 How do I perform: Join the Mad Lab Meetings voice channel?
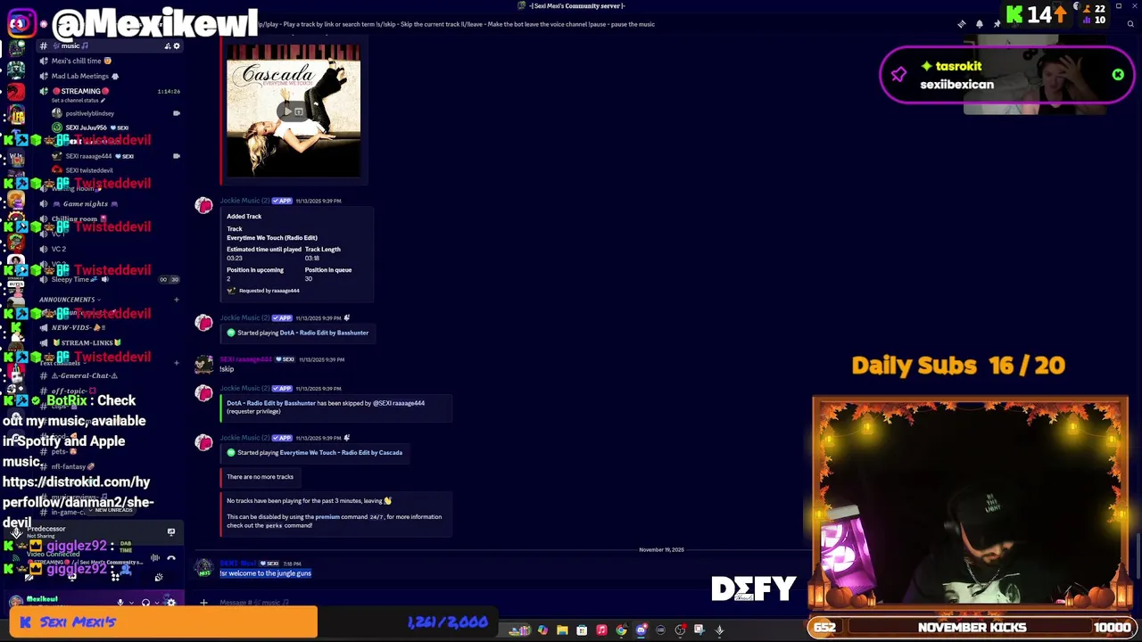109,76
